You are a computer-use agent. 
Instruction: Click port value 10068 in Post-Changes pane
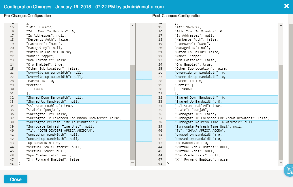(x=187, y=89)
